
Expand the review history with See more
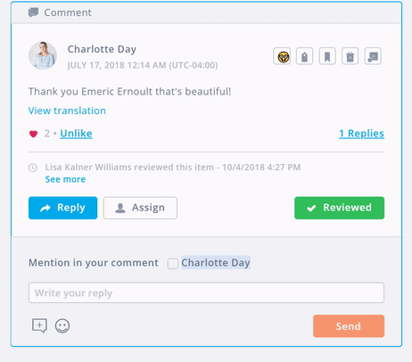click(x=65, y=179)
